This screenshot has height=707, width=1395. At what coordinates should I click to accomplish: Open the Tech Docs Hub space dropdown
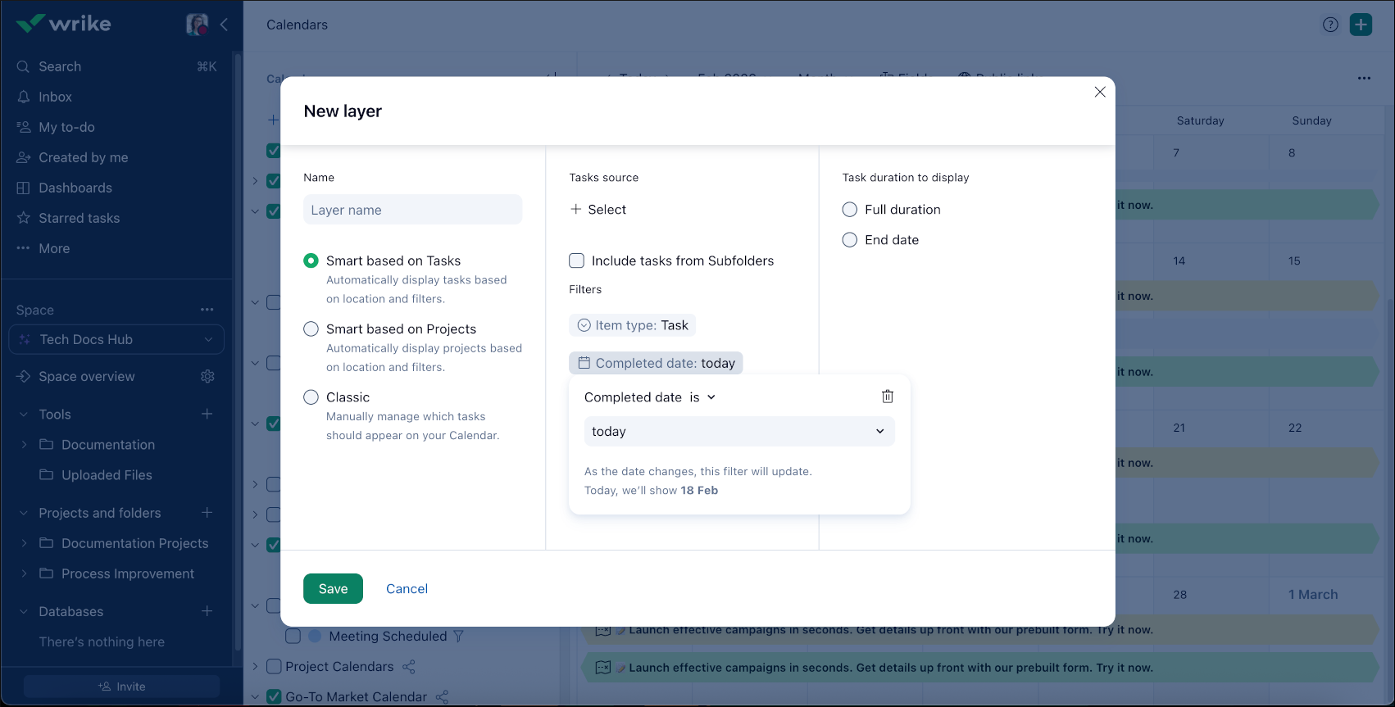click(116, 339)
